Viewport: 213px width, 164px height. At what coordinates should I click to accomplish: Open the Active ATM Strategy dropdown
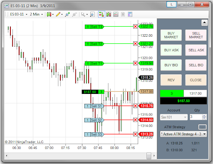(183, 134)
